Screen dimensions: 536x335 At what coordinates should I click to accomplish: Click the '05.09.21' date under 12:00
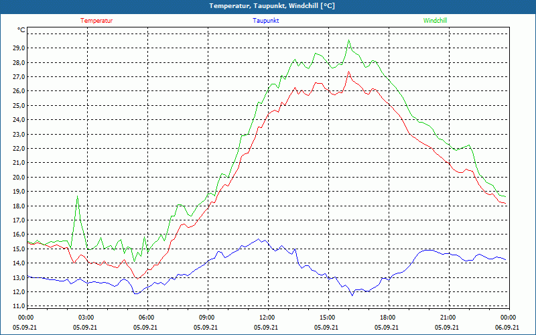pos(265,327)
